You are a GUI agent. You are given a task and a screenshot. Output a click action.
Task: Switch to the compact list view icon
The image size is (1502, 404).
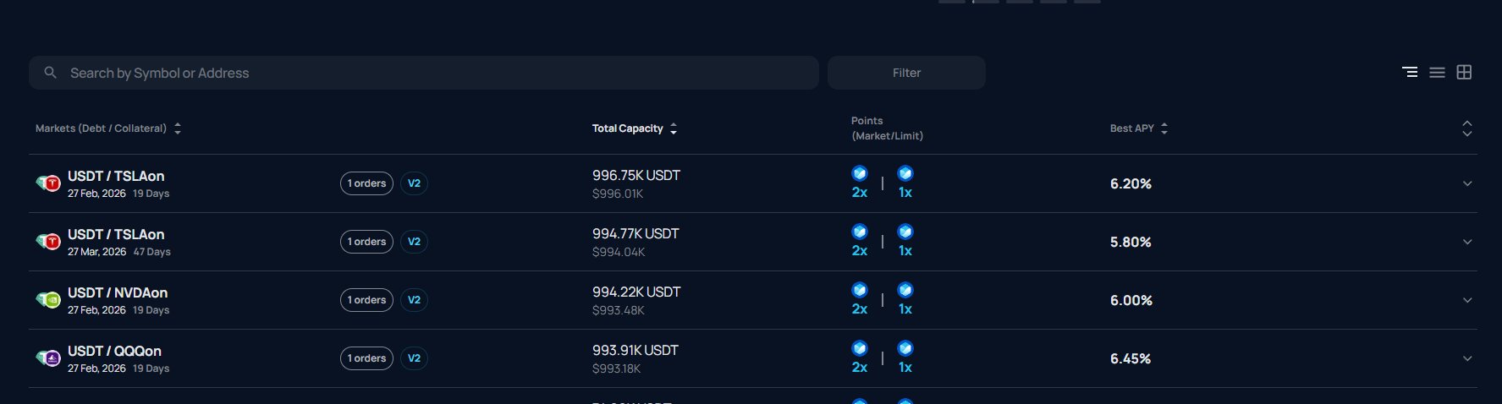point(1410,73)
